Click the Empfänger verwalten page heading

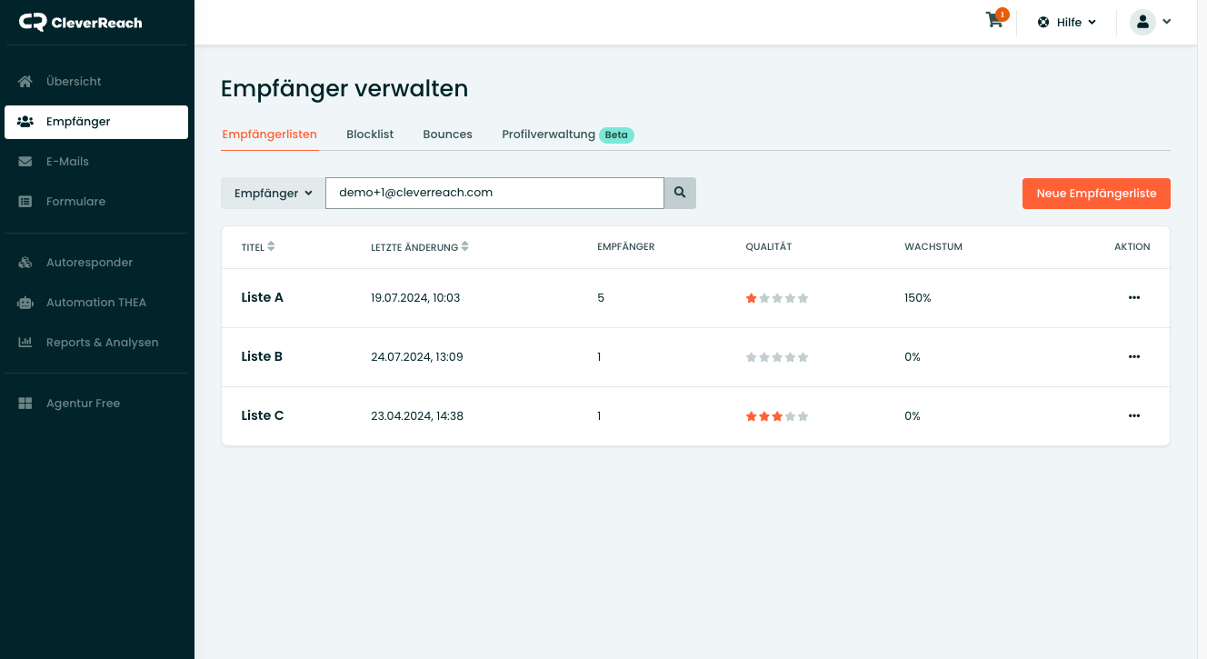(x=344, y=88)
